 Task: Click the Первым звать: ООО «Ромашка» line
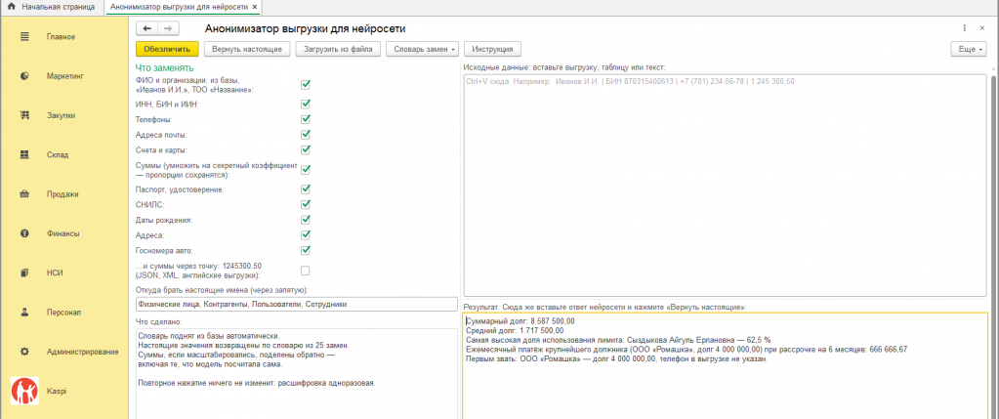(x=616, y=358)
